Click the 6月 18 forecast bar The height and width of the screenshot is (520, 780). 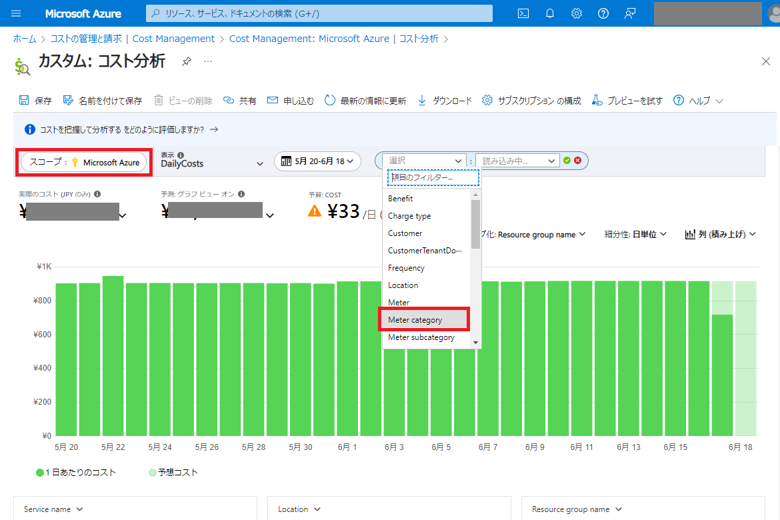click(746, 358)
